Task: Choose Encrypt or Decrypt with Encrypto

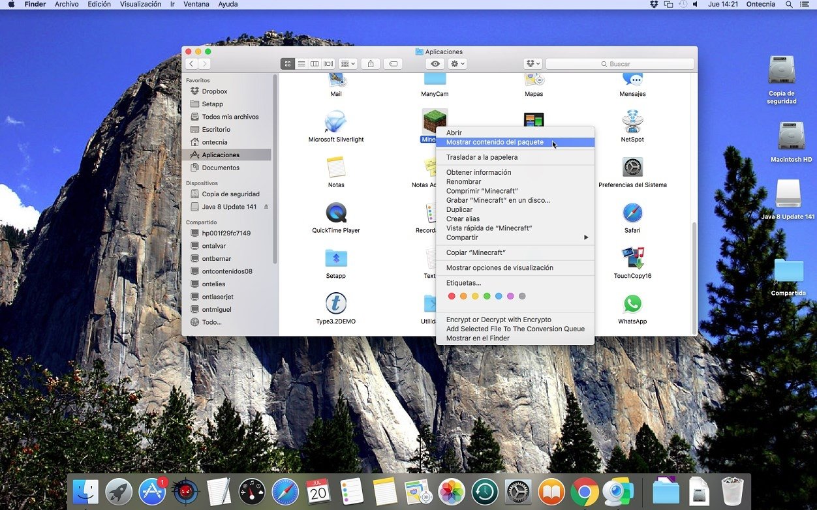Action: coord(515,320)
